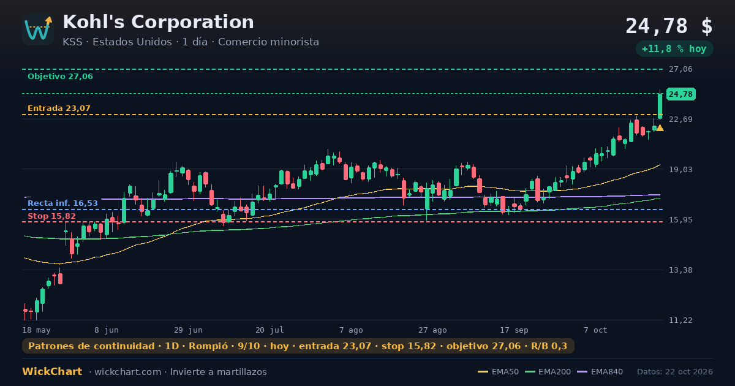
Task: Click the Recta inf. 16,53 label
Action: point(62,203)
